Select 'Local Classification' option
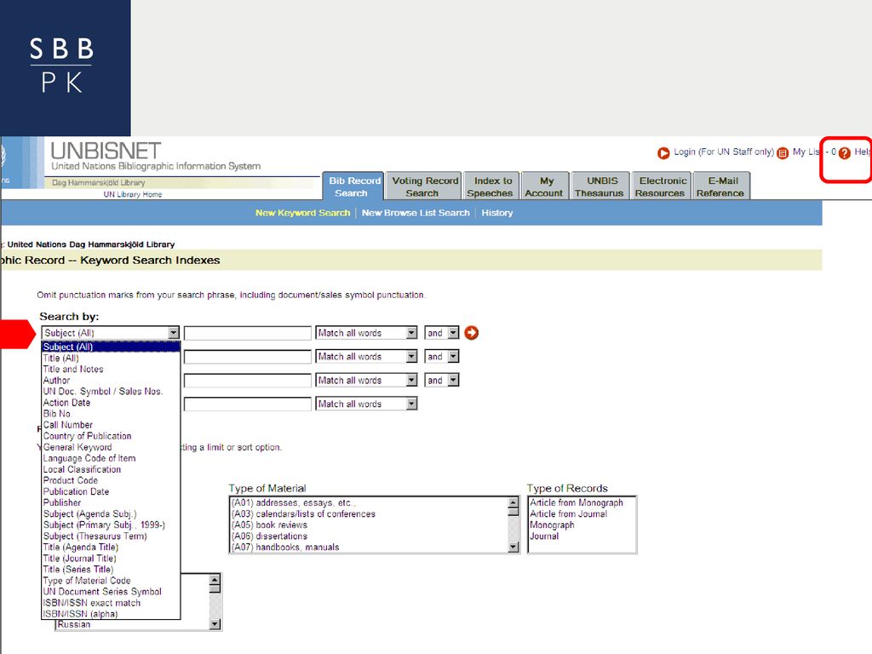Viewport: 872px width, 654px height. pos(111,469)
